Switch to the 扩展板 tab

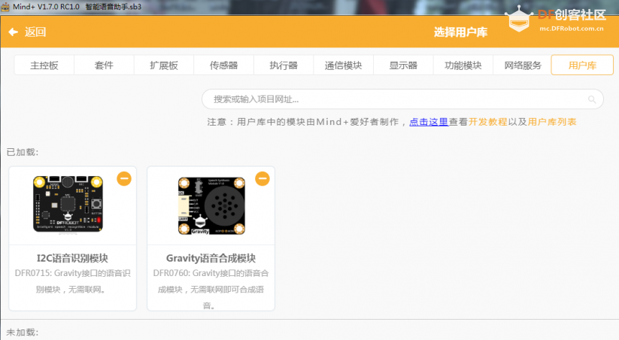pyautogui.click(x=164, y=65)
